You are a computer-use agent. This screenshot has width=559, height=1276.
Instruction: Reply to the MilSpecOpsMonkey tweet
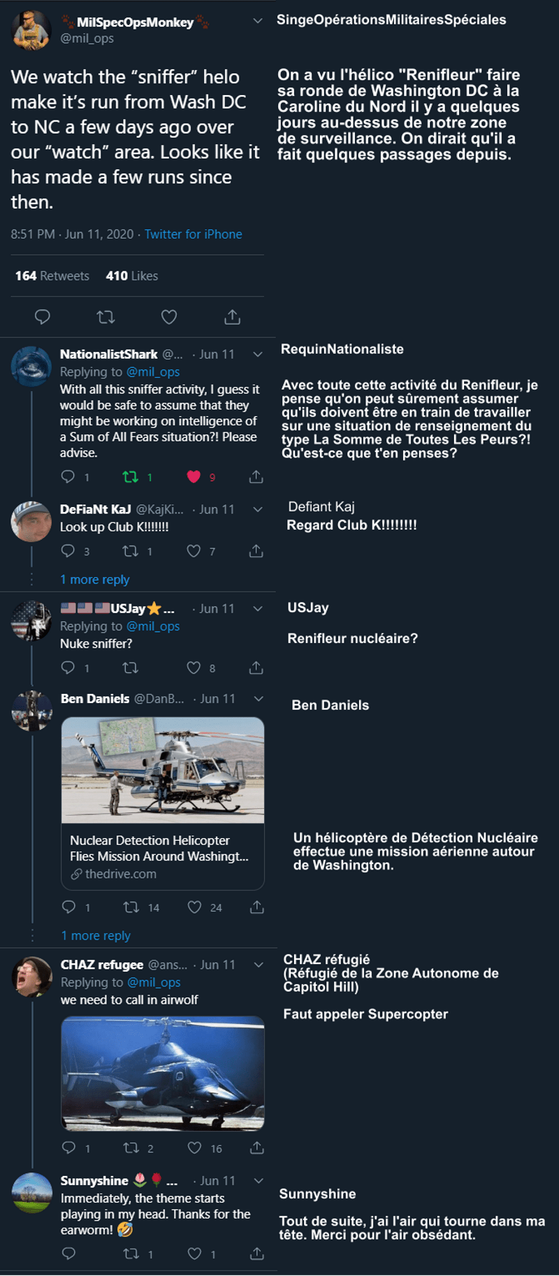click(42, 316)
